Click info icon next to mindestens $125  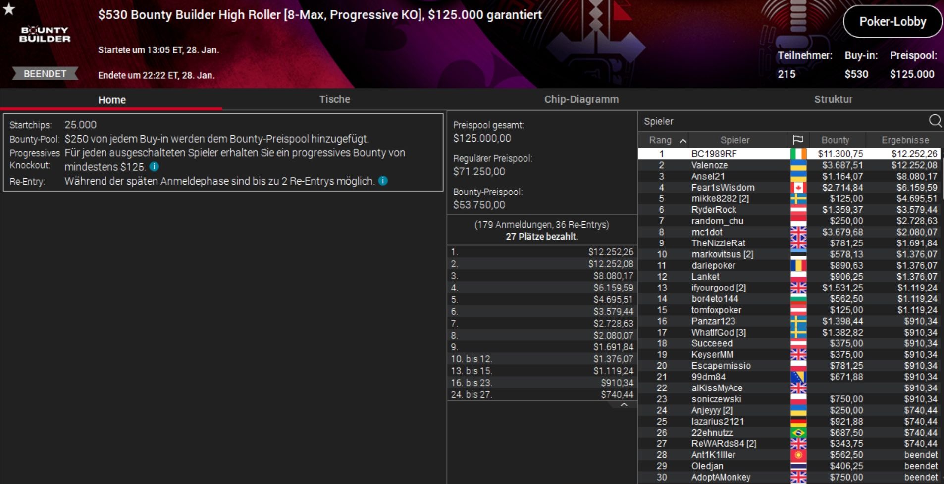coord(154,167)
